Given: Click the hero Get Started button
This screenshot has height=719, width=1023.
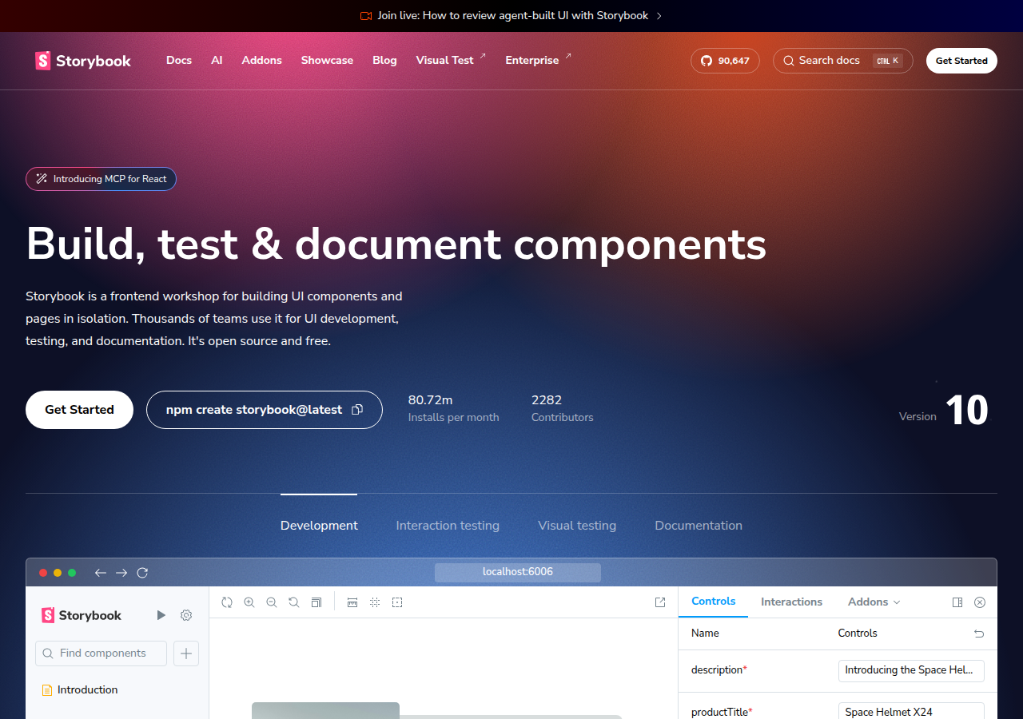Looking at the screenshot, I should coord(79,410).
